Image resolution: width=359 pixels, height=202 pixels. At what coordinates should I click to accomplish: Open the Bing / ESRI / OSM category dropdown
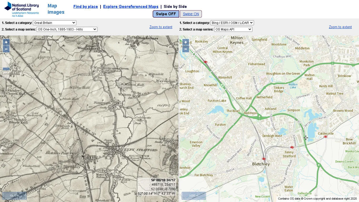(232, 23)
